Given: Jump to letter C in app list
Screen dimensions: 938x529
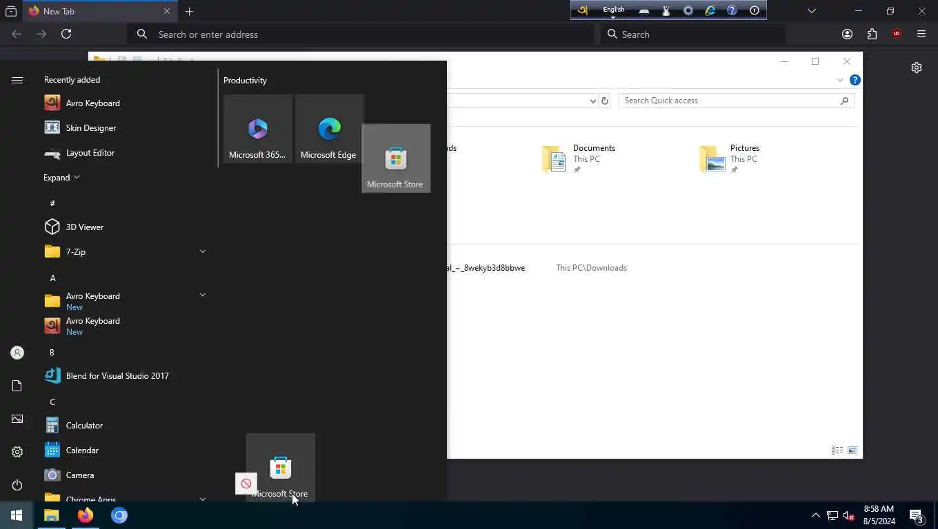Looking at the screenshot, I should [x=52, y=402].
